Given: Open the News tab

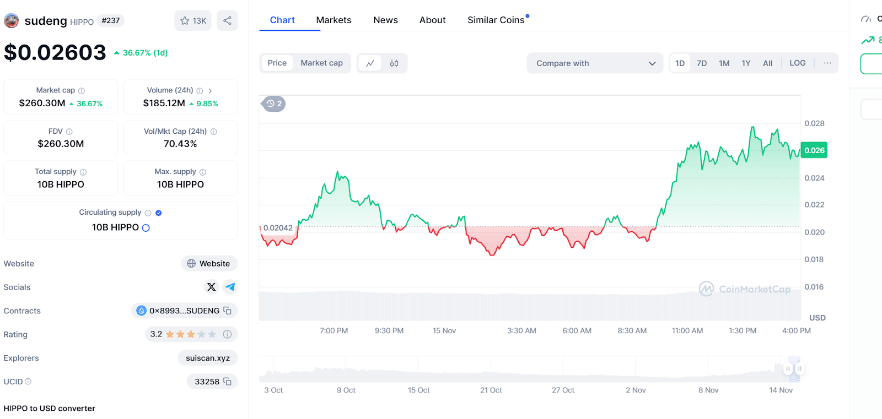Looking at the screenshot, I should click(385, 20).
